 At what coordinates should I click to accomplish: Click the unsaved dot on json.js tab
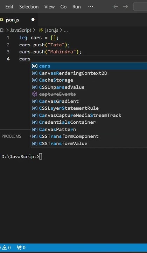33,20
